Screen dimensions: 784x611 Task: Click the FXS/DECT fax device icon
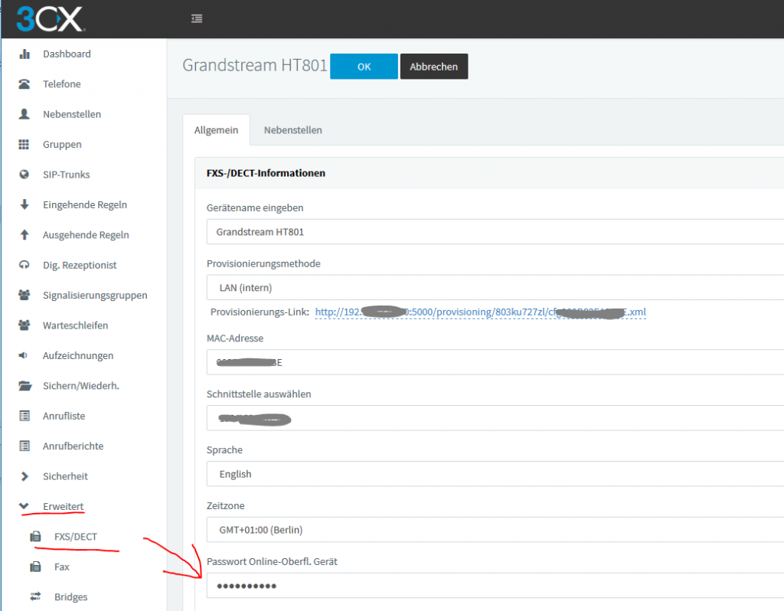click(35, 537)
